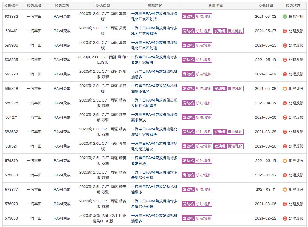The width and height of the screenshot is (308, 227).
Task: Select date 2021-04-16
Action: pyautogui.click(x=266, y=103)
